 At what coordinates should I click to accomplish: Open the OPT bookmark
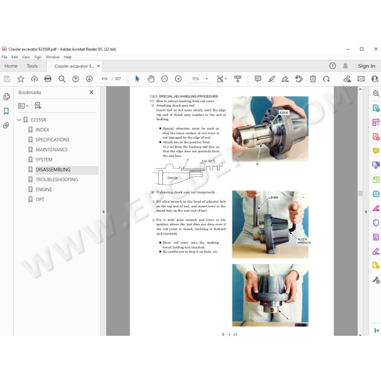pos(40,200)
